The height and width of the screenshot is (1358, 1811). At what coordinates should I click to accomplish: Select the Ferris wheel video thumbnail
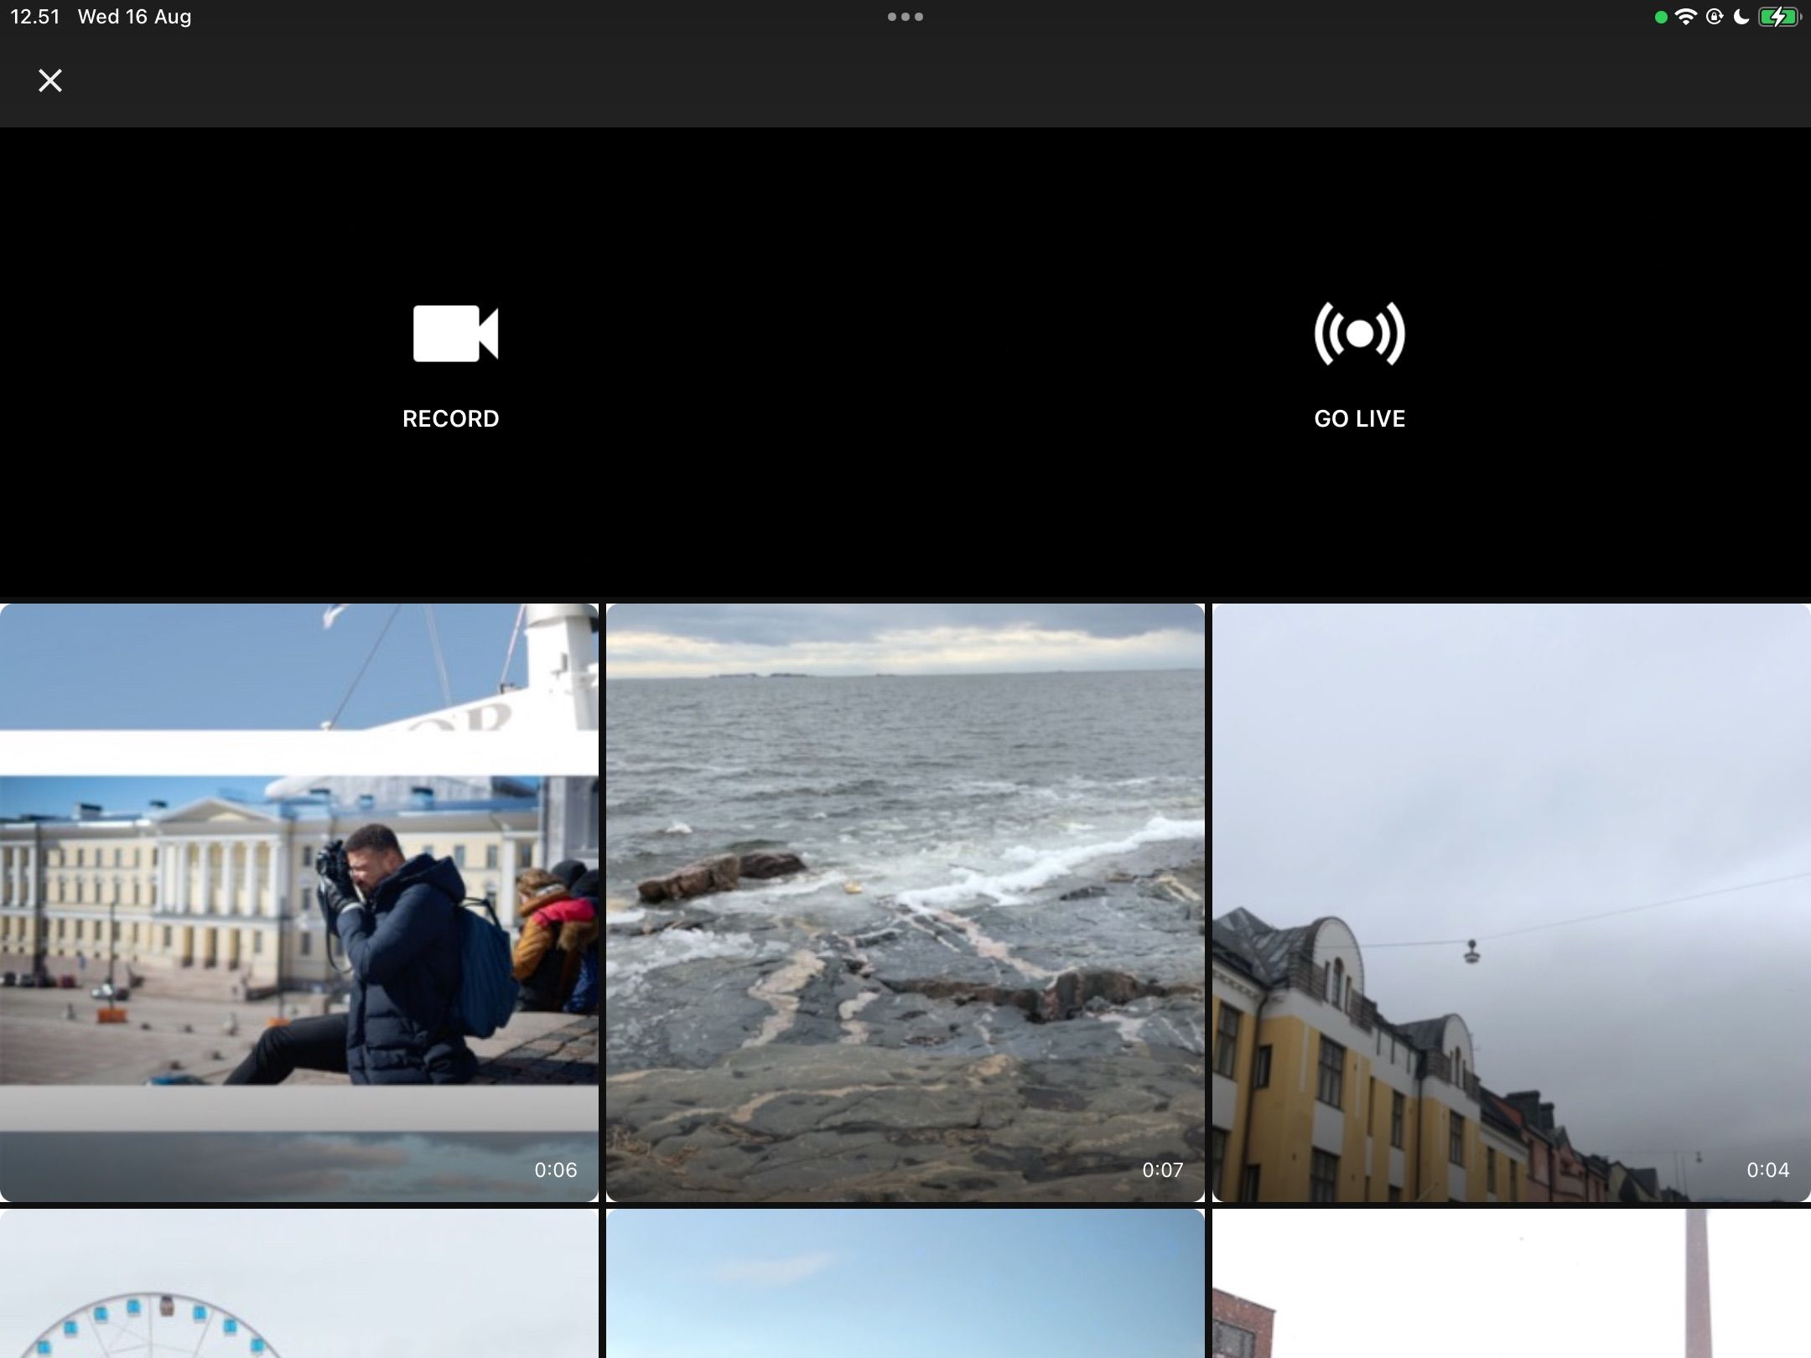point(299,1284)
